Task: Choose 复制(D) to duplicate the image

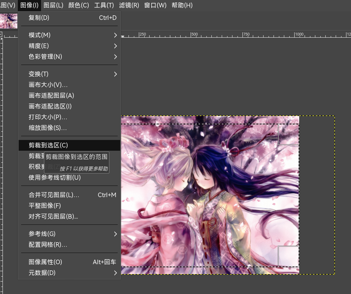Action: (69, 18)
